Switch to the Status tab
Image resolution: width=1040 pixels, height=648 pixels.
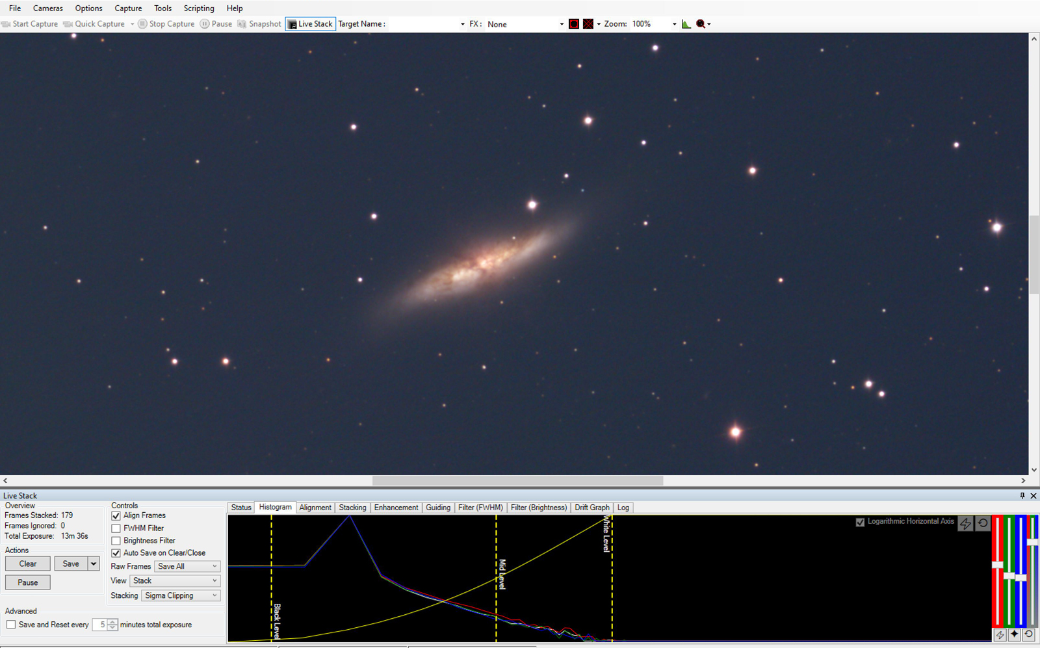241,508
